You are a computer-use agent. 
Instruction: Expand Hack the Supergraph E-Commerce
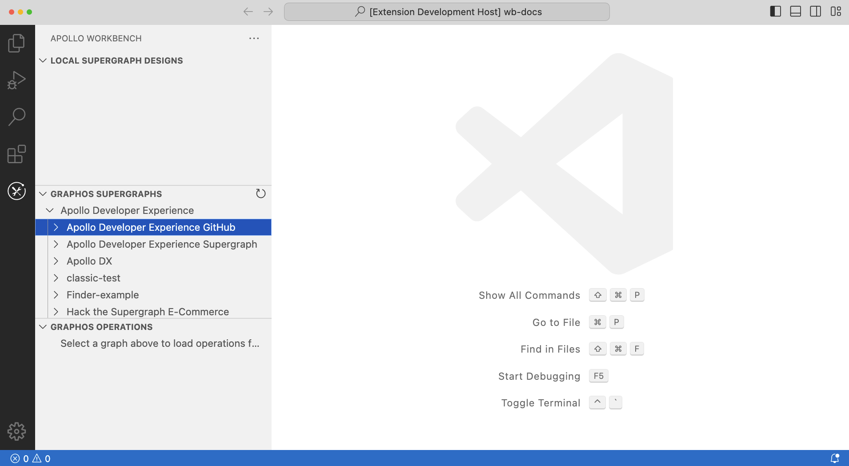tap(56, 312)
